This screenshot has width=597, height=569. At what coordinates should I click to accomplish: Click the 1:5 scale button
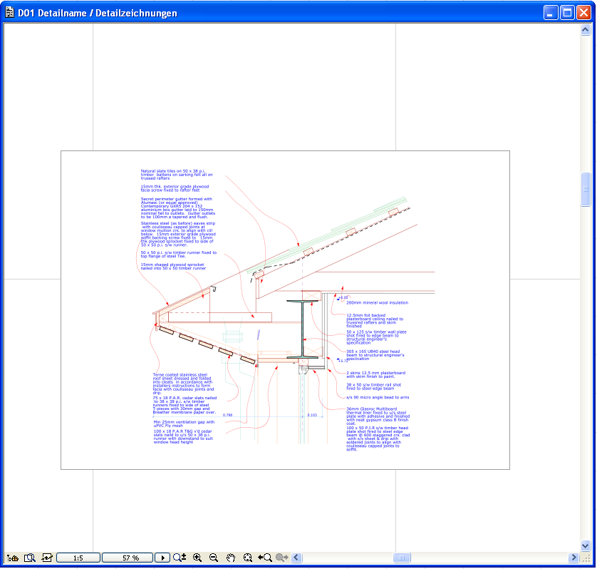tap(78, 558)
